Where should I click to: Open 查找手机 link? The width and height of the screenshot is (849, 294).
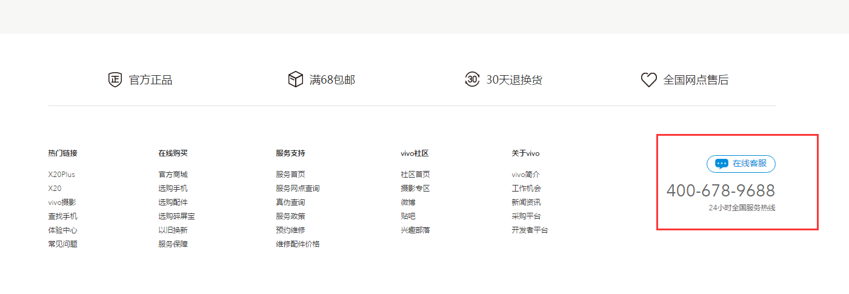click(x=63, y=216)
